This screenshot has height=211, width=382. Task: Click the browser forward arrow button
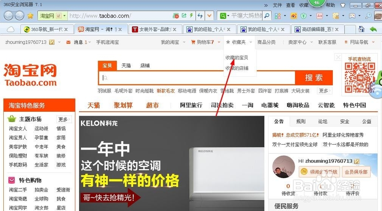(x=19, y=16)
